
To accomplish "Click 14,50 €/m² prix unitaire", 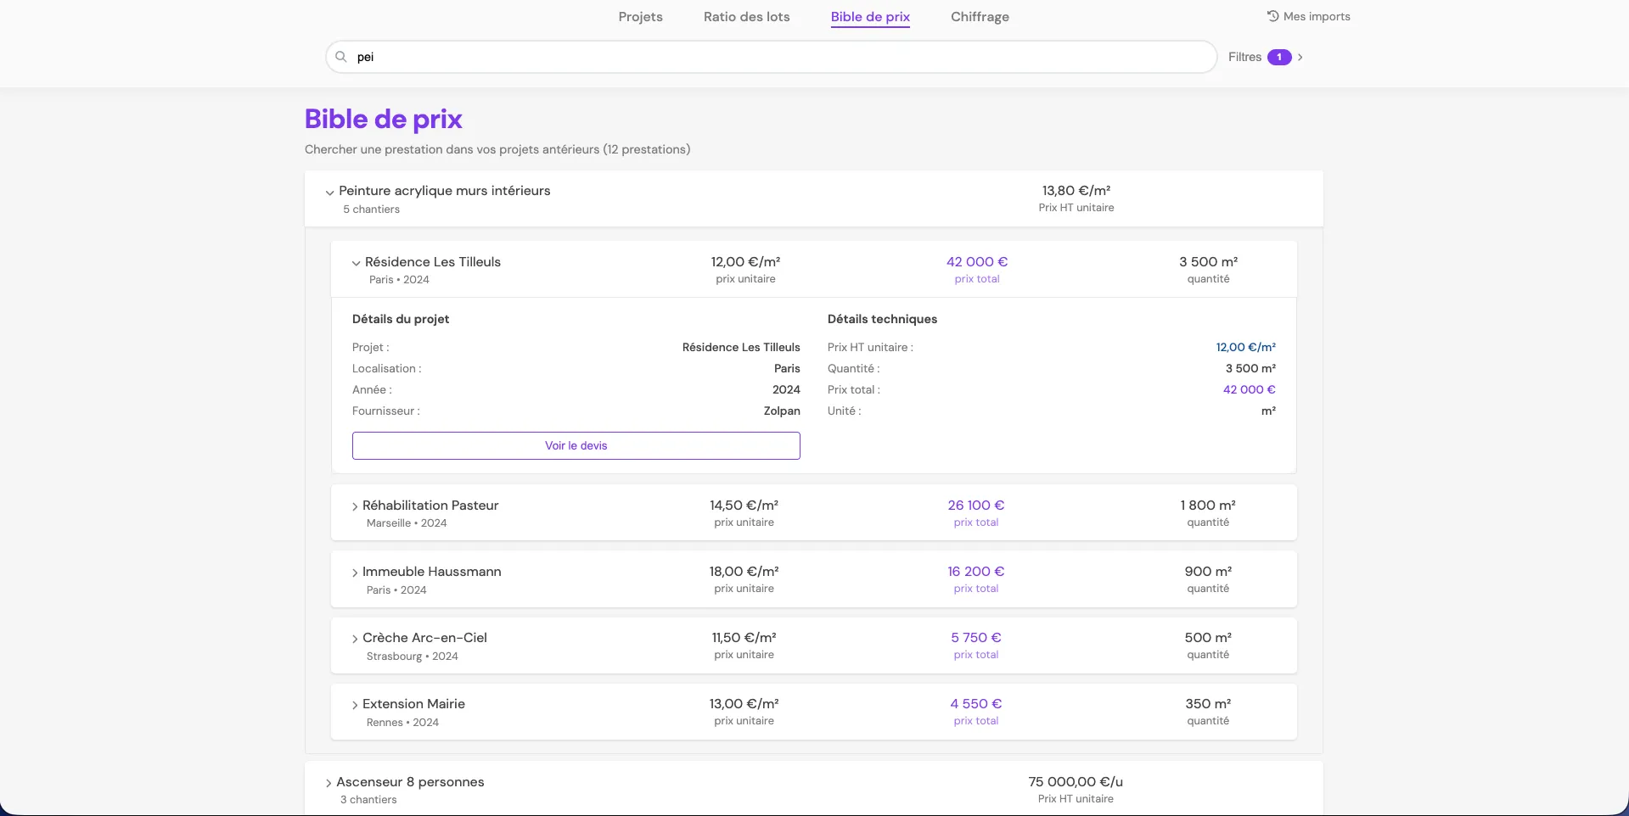I will click(744, 506).
